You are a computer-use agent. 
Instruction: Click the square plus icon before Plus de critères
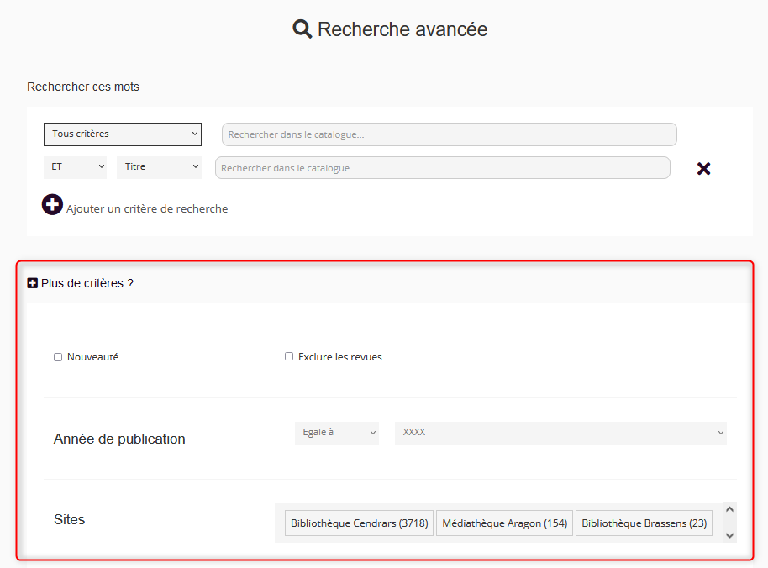[x=33, y=284]
